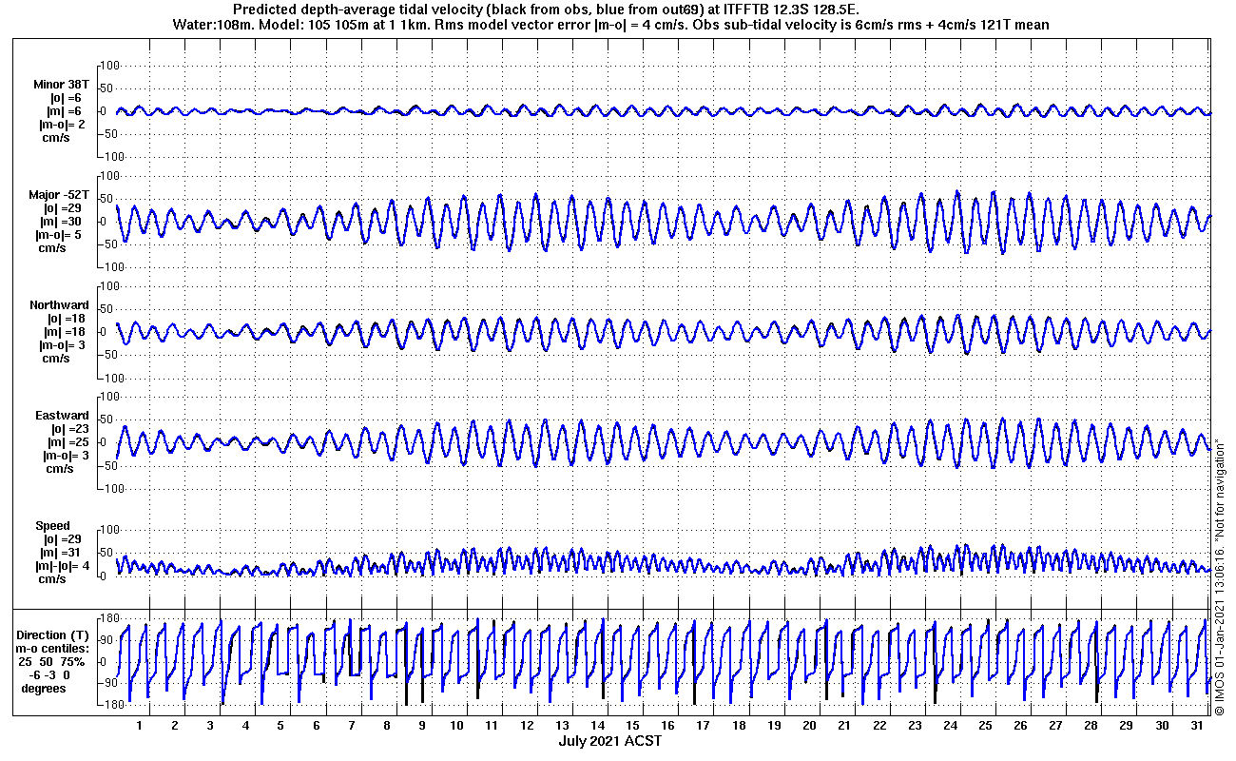Click the '100' y-axis tick of the Minor panel
Screen dimensions: 1236x761
pos(108,66)
